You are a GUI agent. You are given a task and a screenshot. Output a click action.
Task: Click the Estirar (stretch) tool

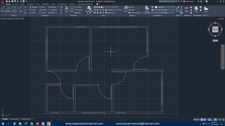(x=33, y=13)
